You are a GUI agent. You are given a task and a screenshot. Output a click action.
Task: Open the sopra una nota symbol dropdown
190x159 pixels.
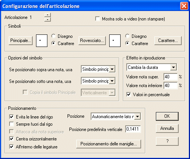point(112,69)
